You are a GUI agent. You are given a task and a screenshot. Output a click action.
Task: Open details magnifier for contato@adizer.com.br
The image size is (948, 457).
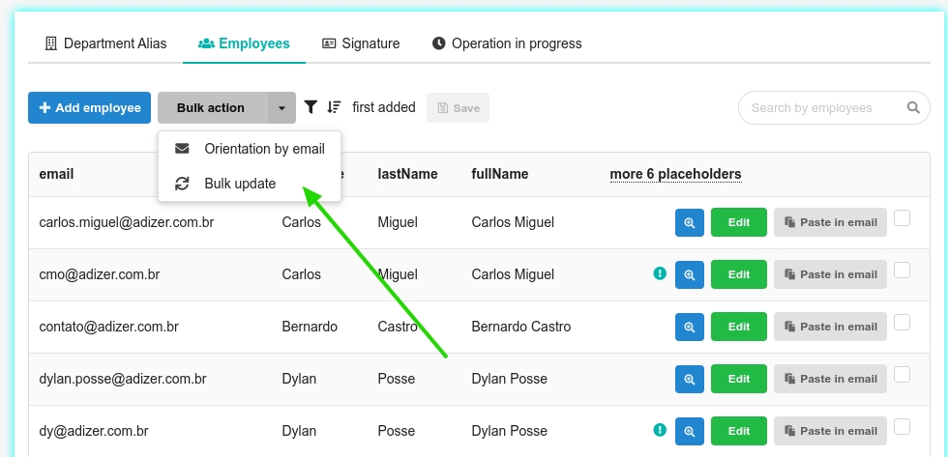click(689, 327)
